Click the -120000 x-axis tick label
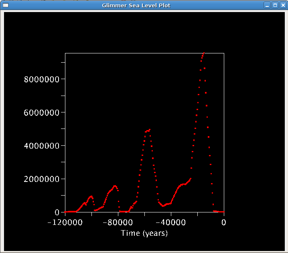Viewport: 288px width, 253px height. 65,222
